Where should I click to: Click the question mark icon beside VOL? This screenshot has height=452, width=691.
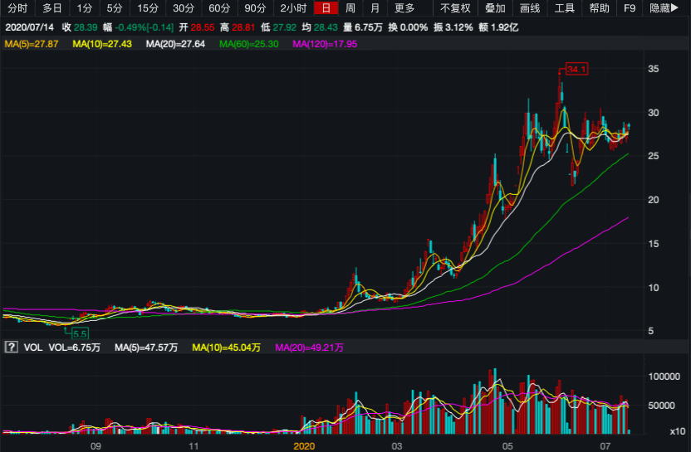pos(12,348)
